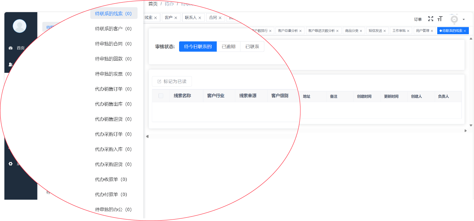The width and height of the screenshot is (474, 221).
Task: Switch to the 商品分类 tab
Action: click(351, 31)
